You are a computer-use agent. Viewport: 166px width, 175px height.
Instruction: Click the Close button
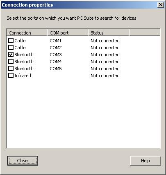[23, 161]
